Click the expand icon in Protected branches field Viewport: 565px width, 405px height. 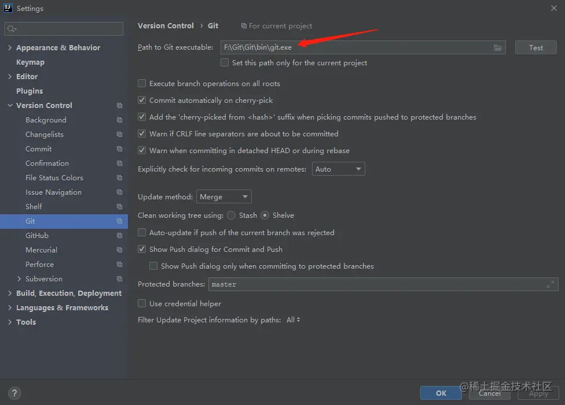pyautogui.click(x=550, y=284)
